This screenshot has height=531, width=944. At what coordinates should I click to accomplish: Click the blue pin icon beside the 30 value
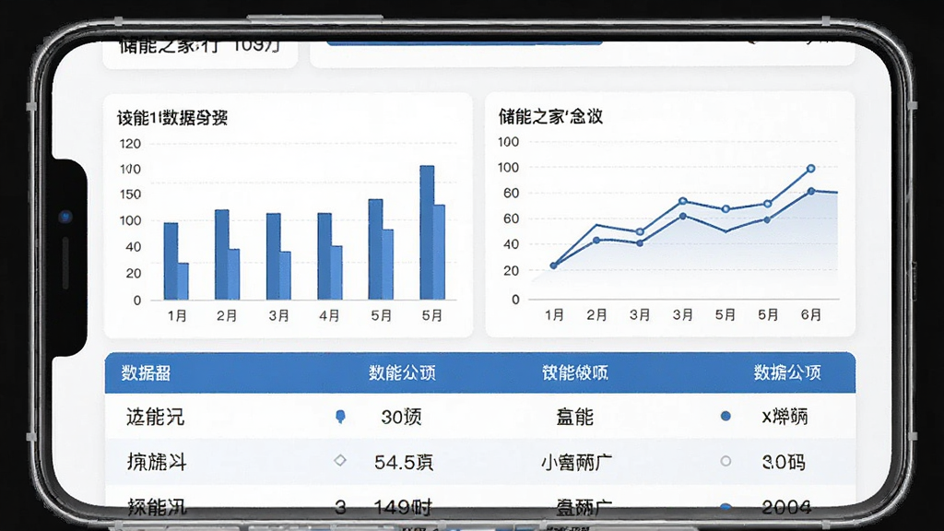click(340, 416)
